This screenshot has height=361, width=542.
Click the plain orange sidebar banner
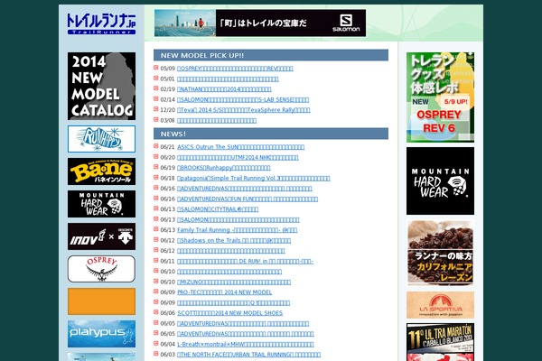pyautogui.click(x=101, y=301)
